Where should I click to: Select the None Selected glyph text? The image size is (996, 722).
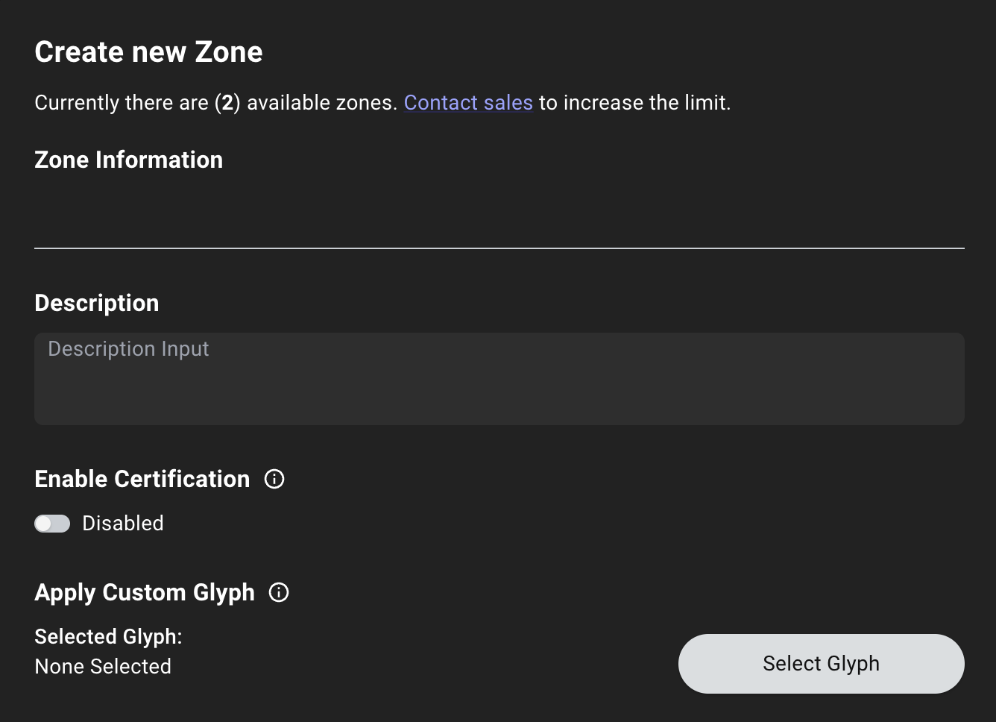pyautogui.click(x=103, y=666)
